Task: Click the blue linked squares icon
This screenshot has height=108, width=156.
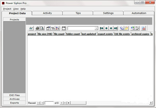Action: pos(122,28)
